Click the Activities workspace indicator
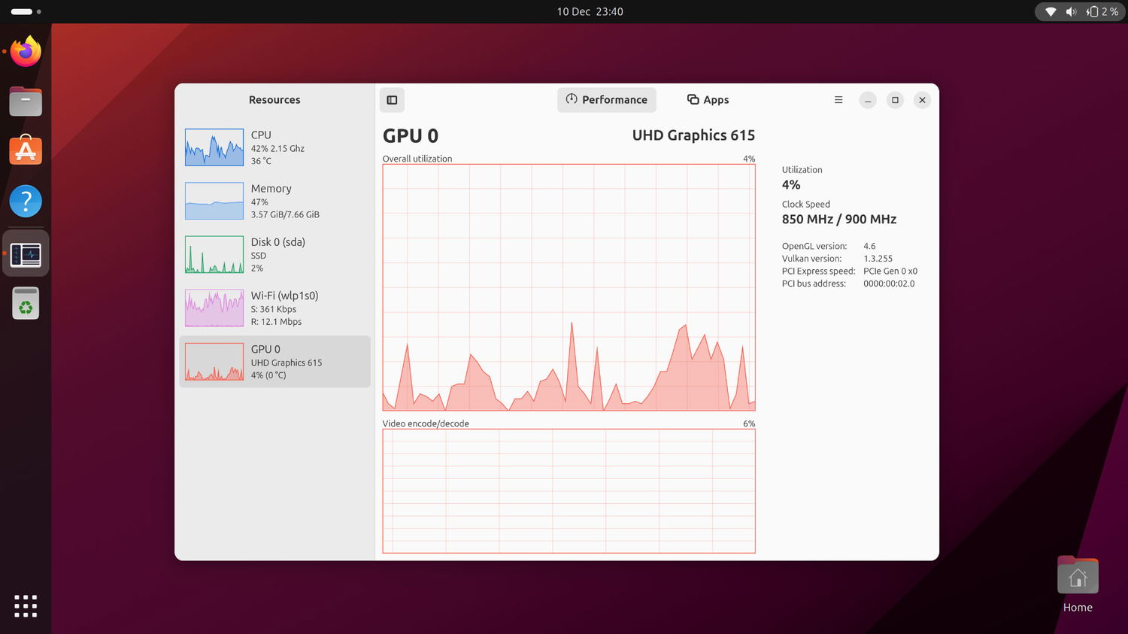 click(x=26, y=11)
